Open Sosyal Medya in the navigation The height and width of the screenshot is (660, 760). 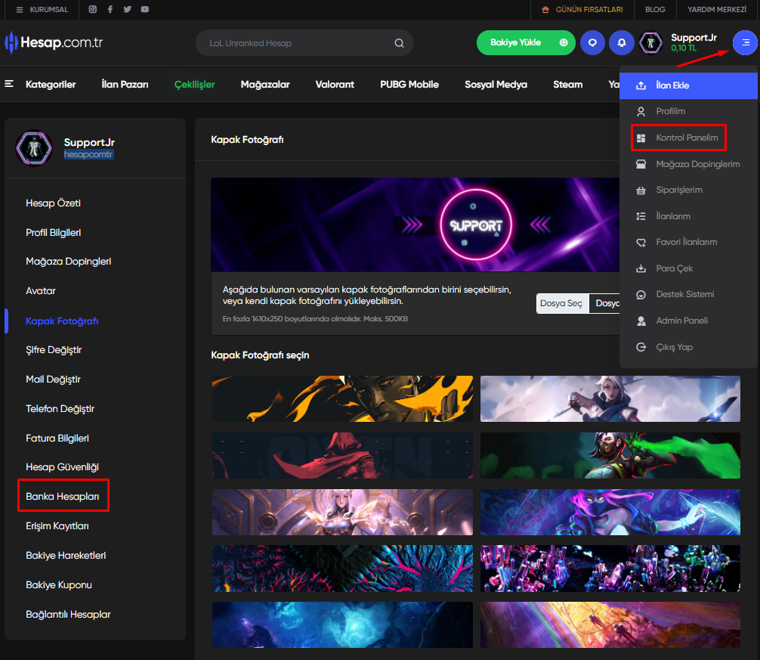496,85
